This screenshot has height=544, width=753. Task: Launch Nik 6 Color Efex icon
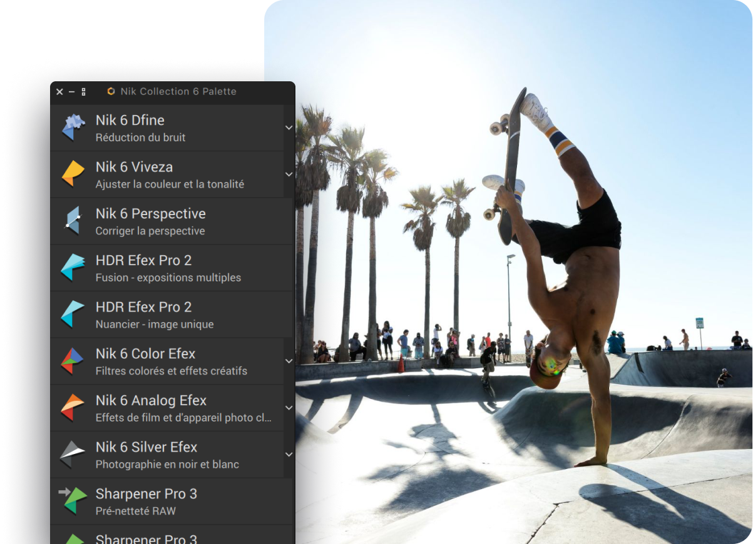coord(73,361)
